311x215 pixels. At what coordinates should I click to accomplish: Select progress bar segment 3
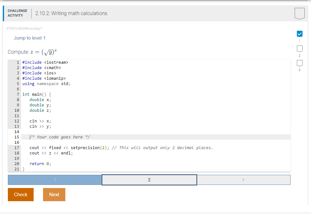click(243, 180)
